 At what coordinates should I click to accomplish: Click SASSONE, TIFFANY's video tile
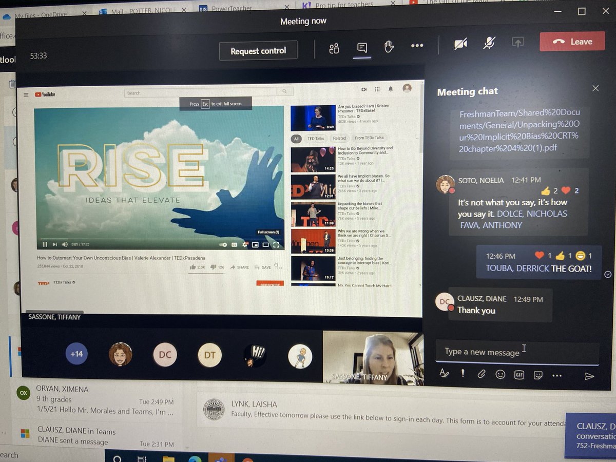[x=373, y=358]
